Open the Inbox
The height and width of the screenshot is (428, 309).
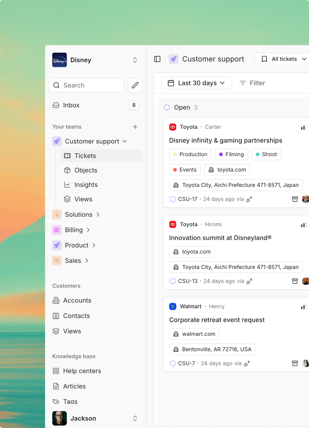pos(95,105)
